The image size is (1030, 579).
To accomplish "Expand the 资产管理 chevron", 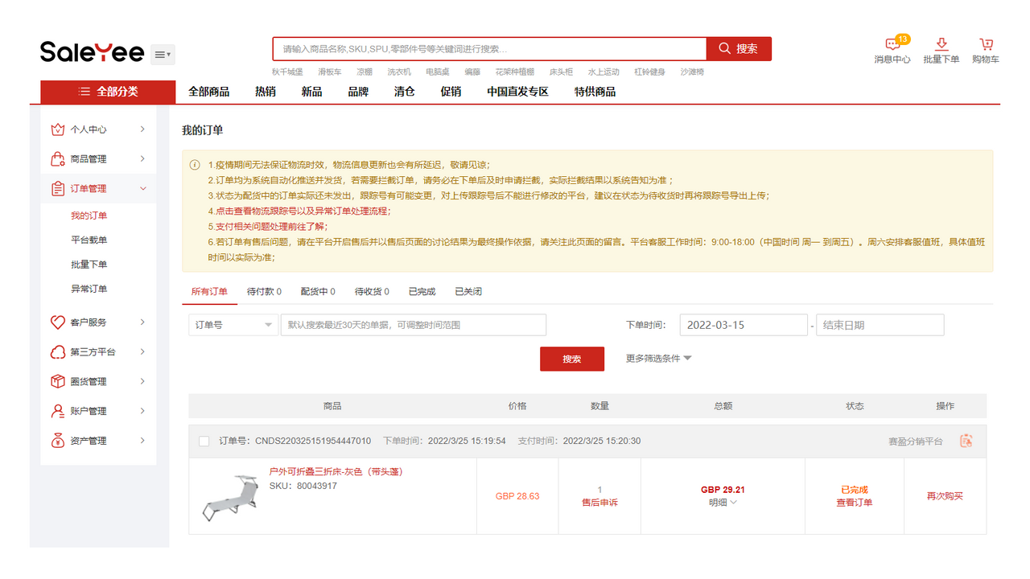I will [x=142, y=441].
